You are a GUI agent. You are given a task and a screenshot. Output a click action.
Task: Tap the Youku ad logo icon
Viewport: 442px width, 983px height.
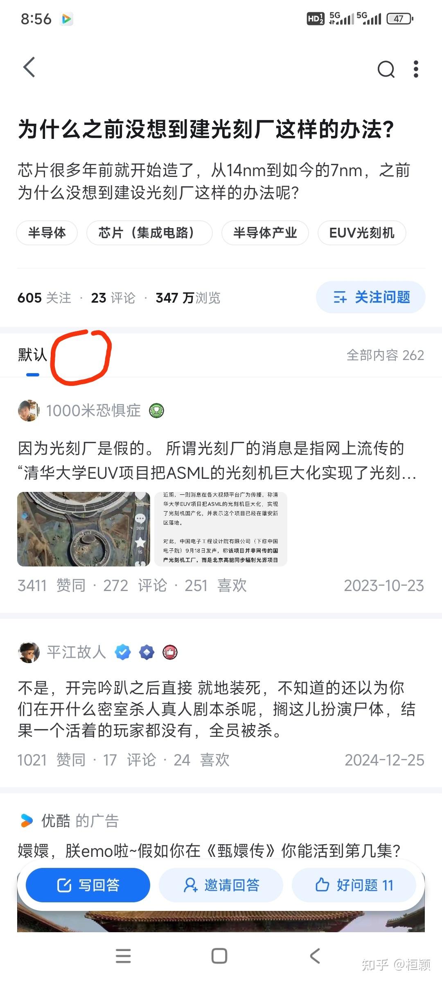click(27, 820)
